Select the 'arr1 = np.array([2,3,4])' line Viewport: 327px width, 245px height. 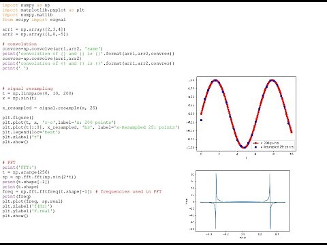(34, 29)
